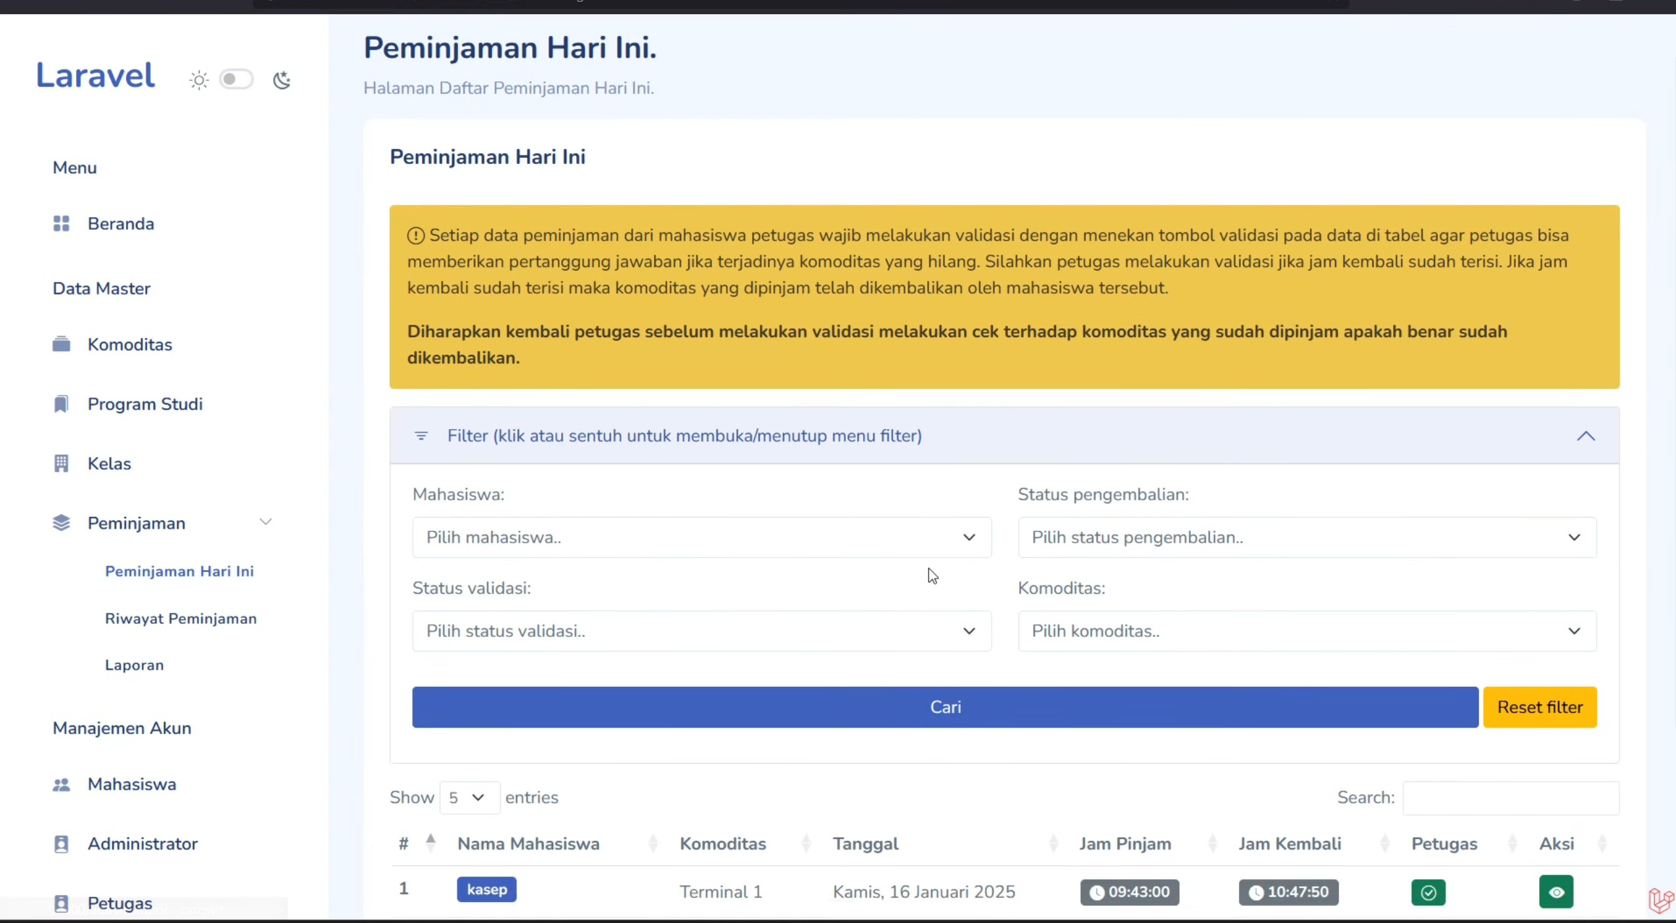Click the Administrator badge icon
This screenshot has width=1676, height=923.
(x=61, y=844)
